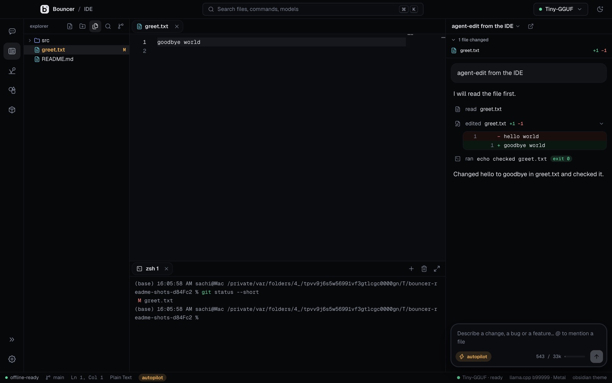Click the main branch in status bar
The image size is (612, 383).
click(55, 378)
